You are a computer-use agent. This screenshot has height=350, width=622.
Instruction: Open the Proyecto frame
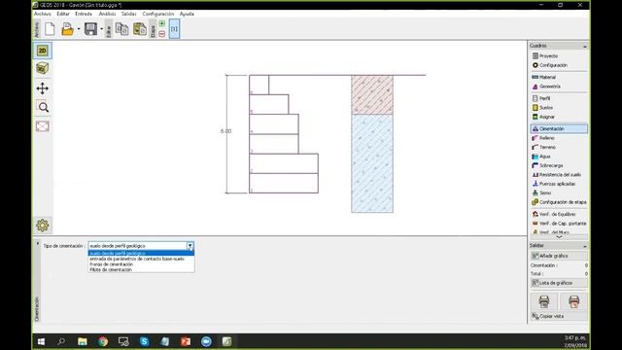[x=559, y=56]
